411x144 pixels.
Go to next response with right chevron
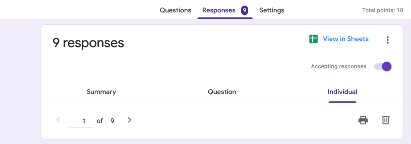129,120
